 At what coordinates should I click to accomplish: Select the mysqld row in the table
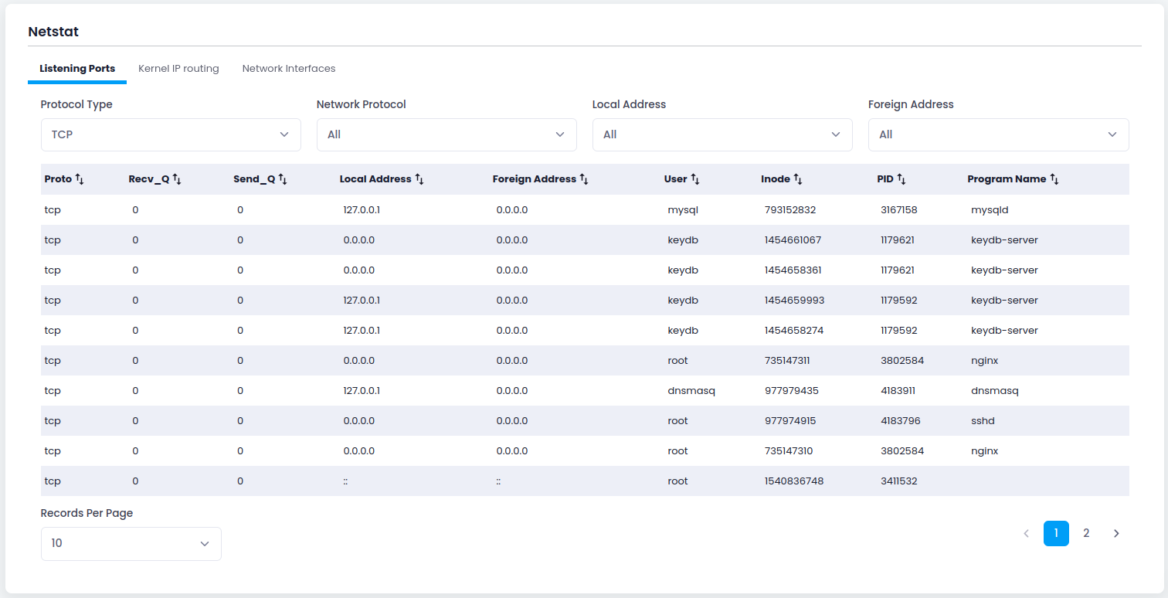click(541, 209)
